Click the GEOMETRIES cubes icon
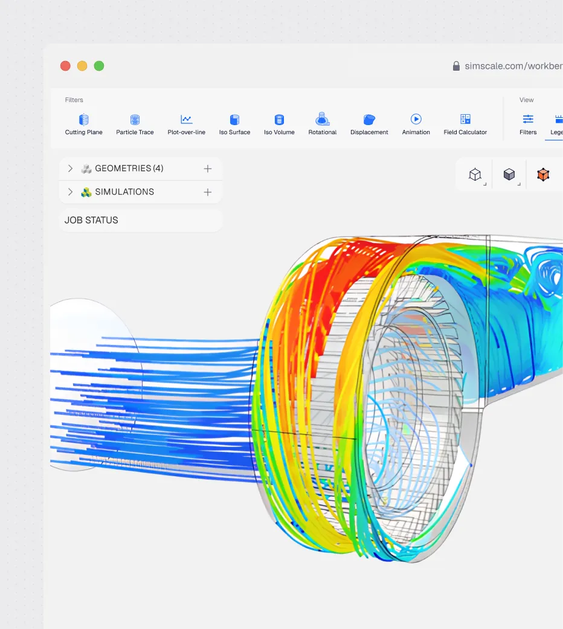 [86, 169]
